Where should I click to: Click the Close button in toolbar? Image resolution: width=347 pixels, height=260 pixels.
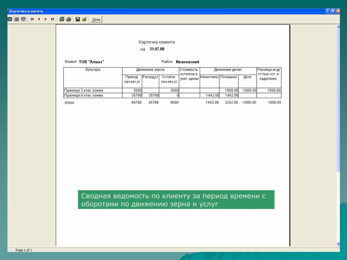click(96, 19)
